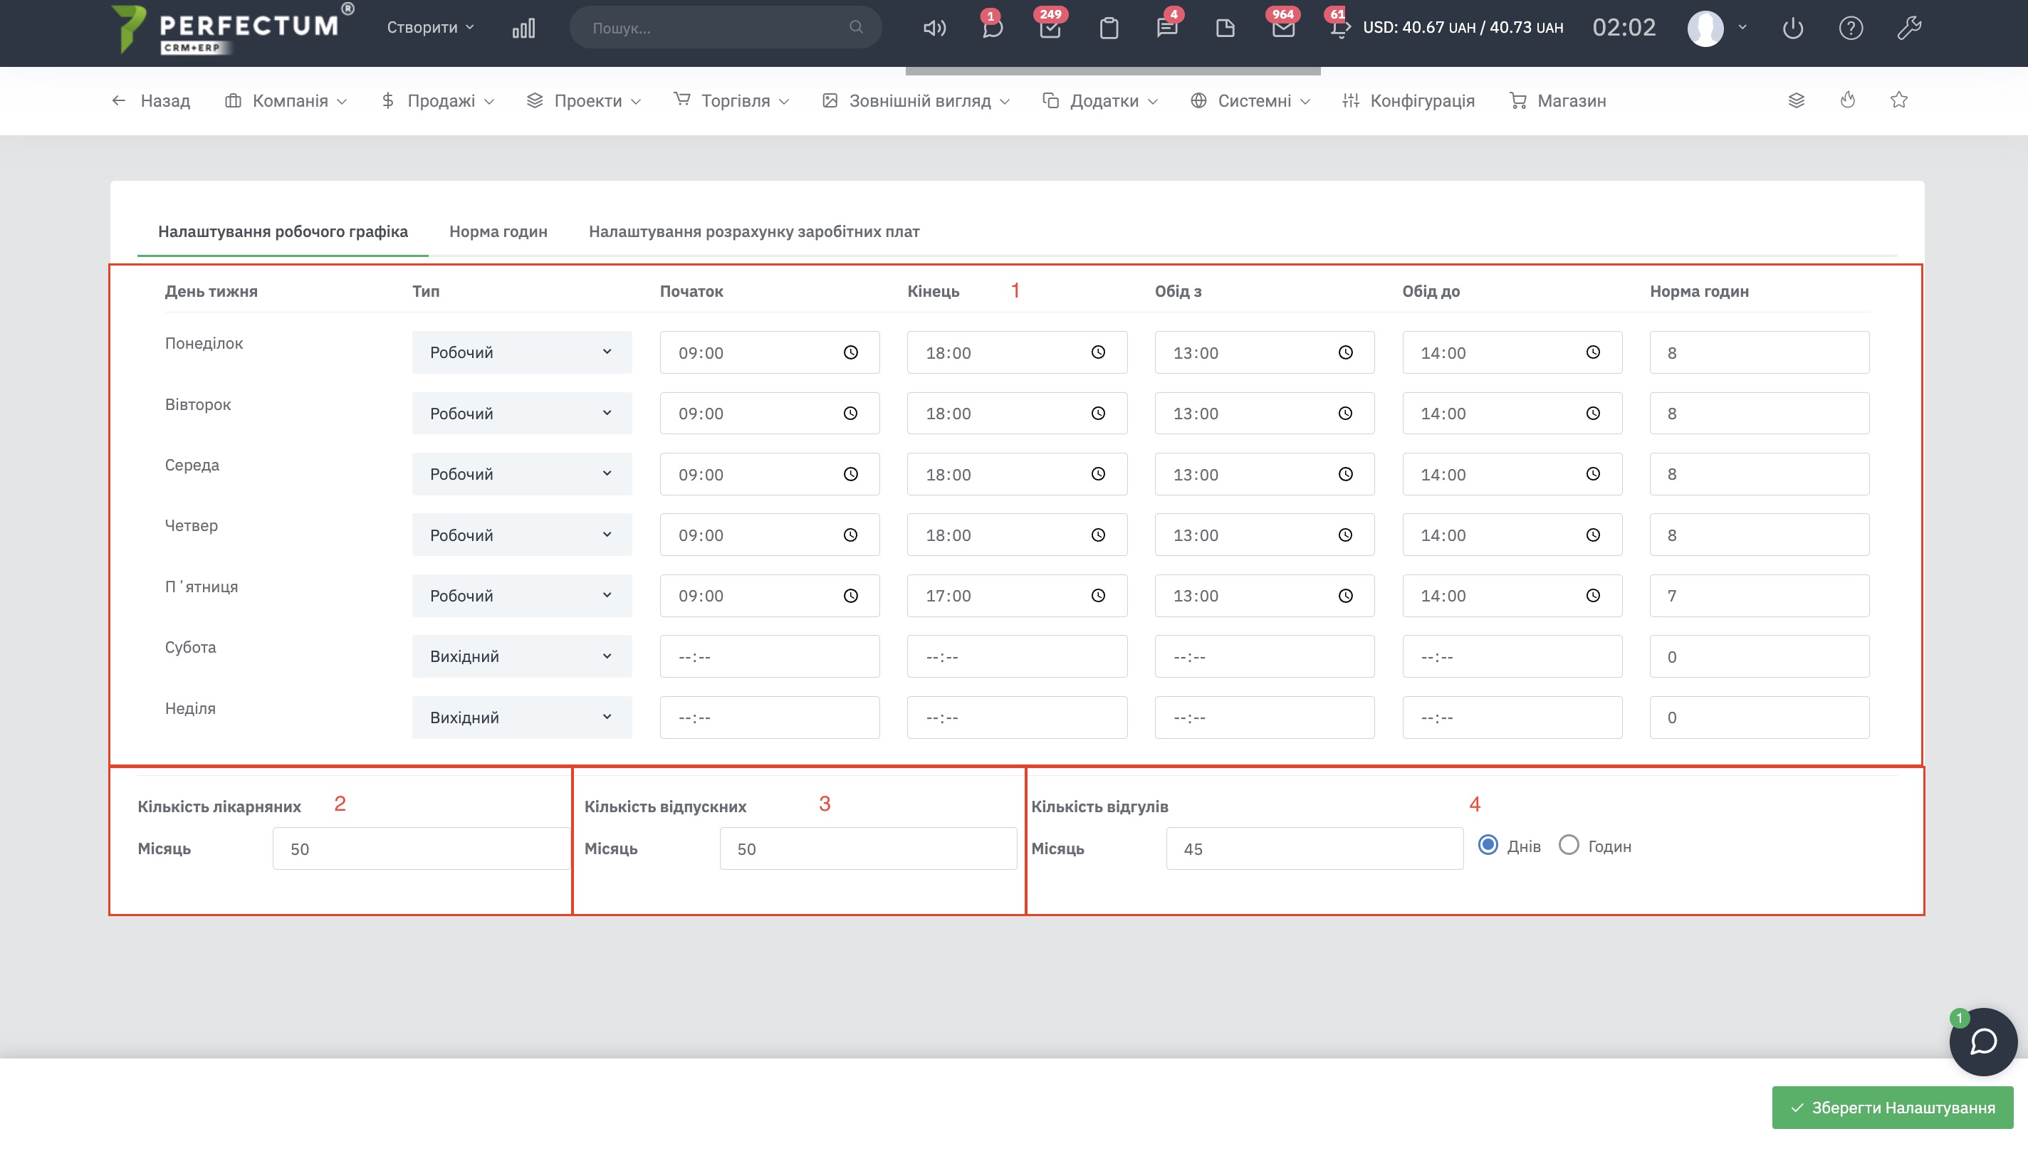The image size is (2028, 1156).
Task: Open Налаштування розрахунку заробітних плат tab
Action: pos(753,231)
